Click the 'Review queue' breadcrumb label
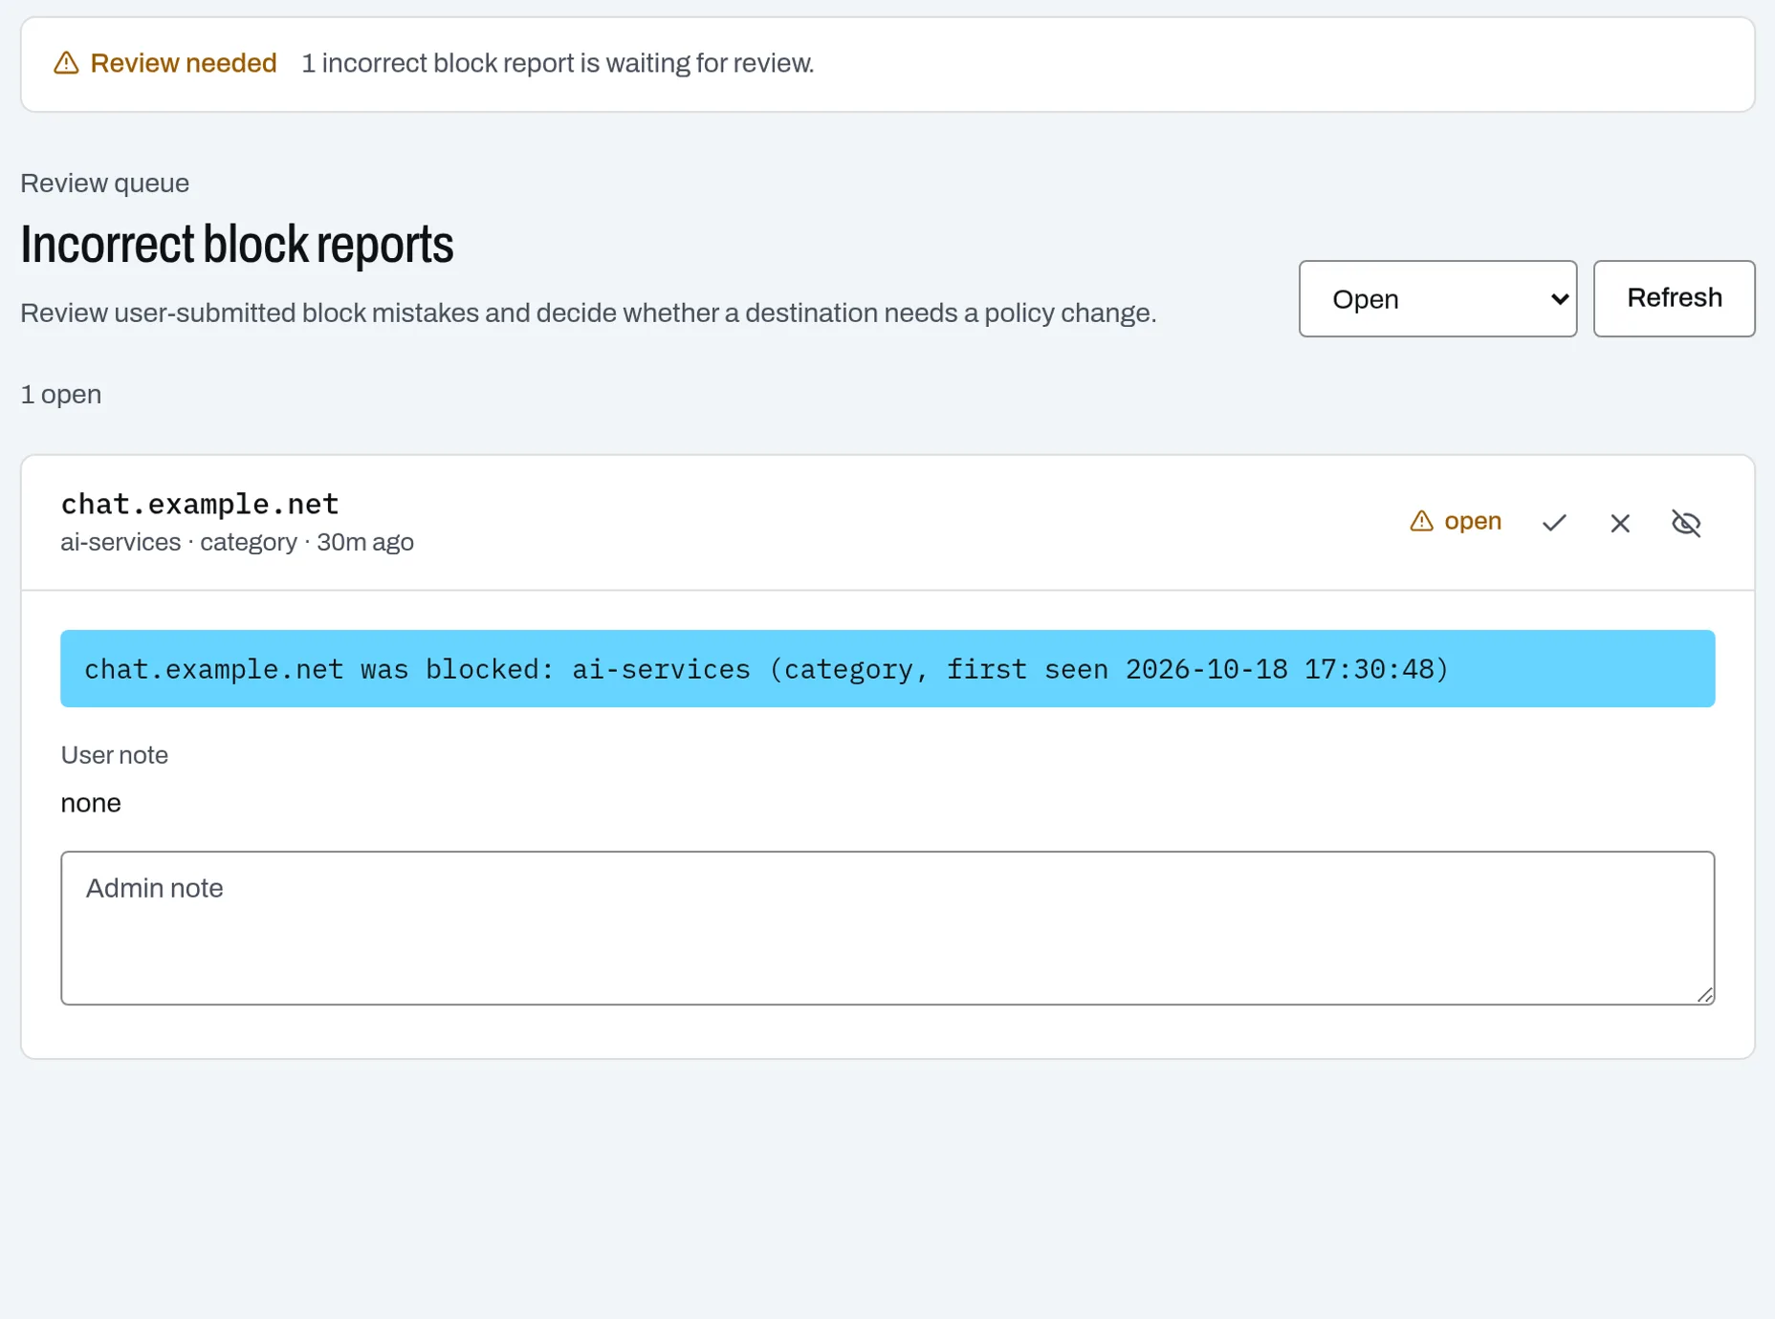Viewport: 1775px width, 1319px height. click(x=105, y=183)
